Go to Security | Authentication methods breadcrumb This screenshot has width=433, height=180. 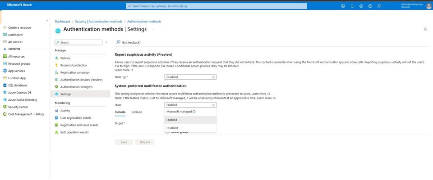99,22
